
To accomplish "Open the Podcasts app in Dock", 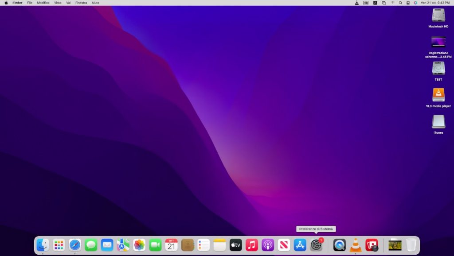I will tap(268, 244).
